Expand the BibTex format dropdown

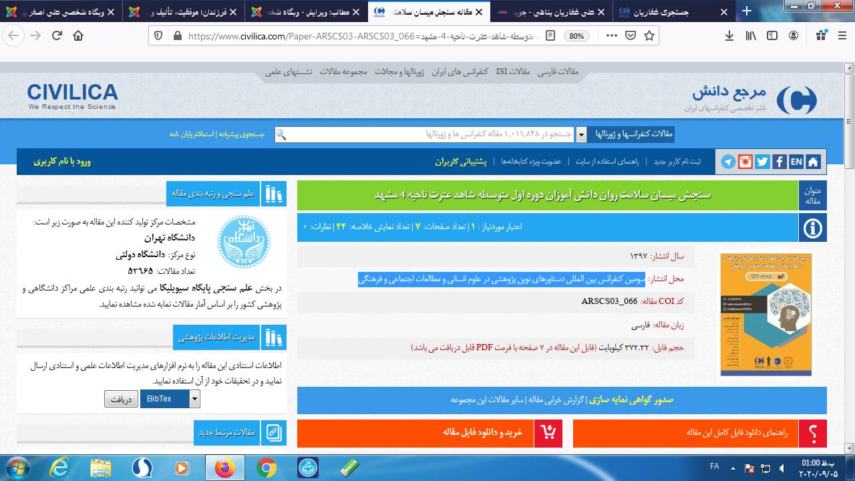(194, 399)
